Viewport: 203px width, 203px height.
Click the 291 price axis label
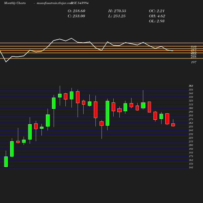coord(191,112)
